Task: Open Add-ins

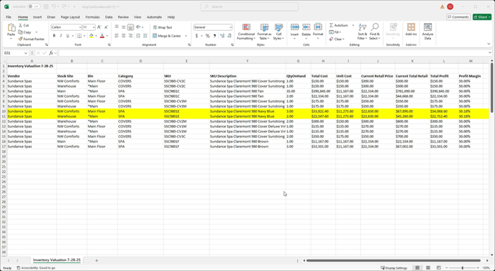Action: pos(411,29)
